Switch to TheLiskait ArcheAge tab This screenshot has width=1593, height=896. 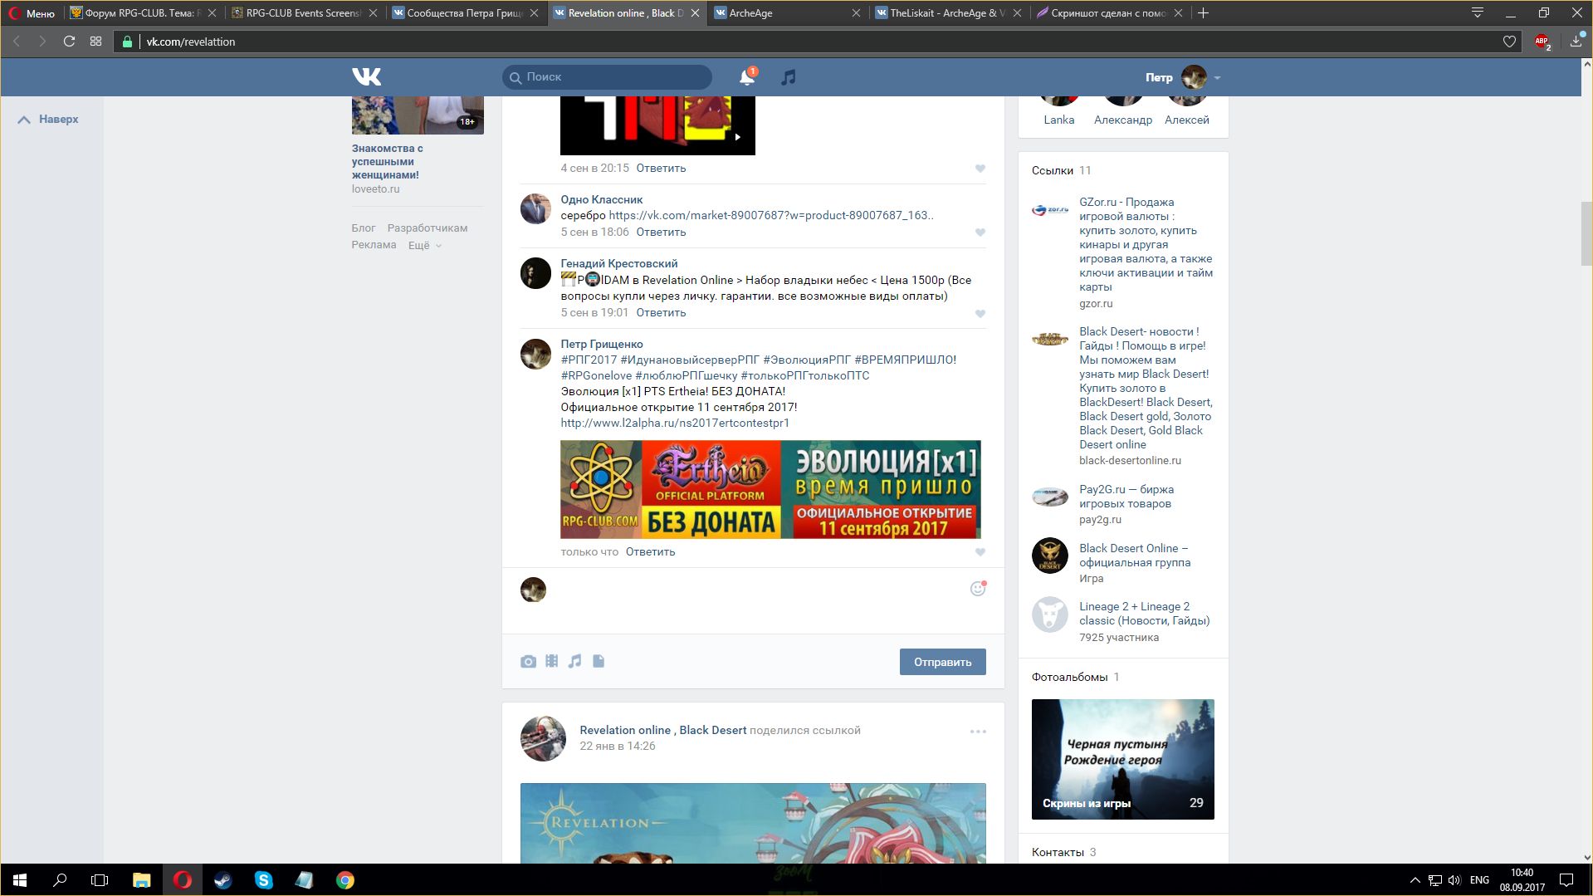point(948,13)
